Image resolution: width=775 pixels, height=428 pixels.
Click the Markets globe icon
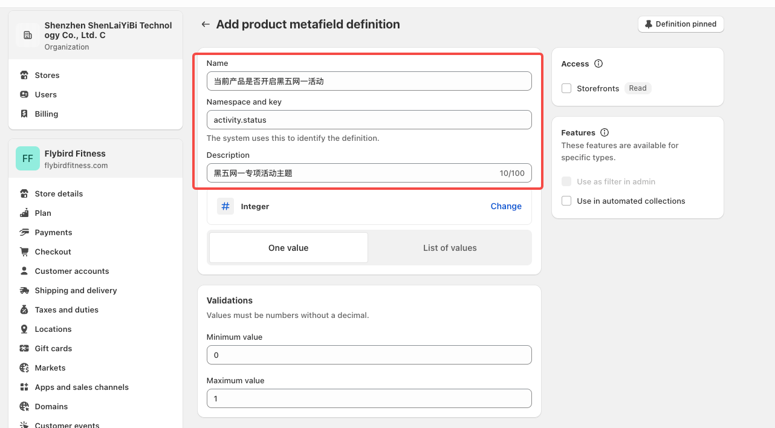click(24, 368)
